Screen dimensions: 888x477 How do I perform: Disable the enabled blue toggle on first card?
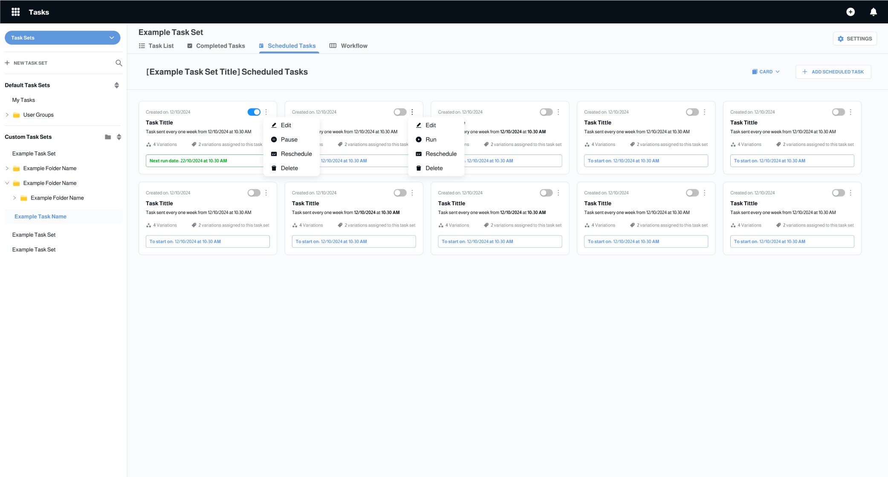[x=254, y=112]
